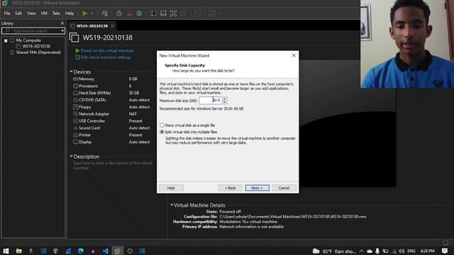Decrease disk size with the down spinner

[x=224, y=102]
